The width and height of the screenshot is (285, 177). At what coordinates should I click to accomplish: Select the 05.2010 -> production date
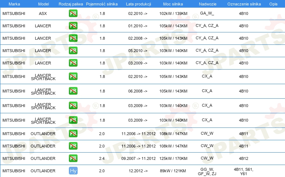138,51
